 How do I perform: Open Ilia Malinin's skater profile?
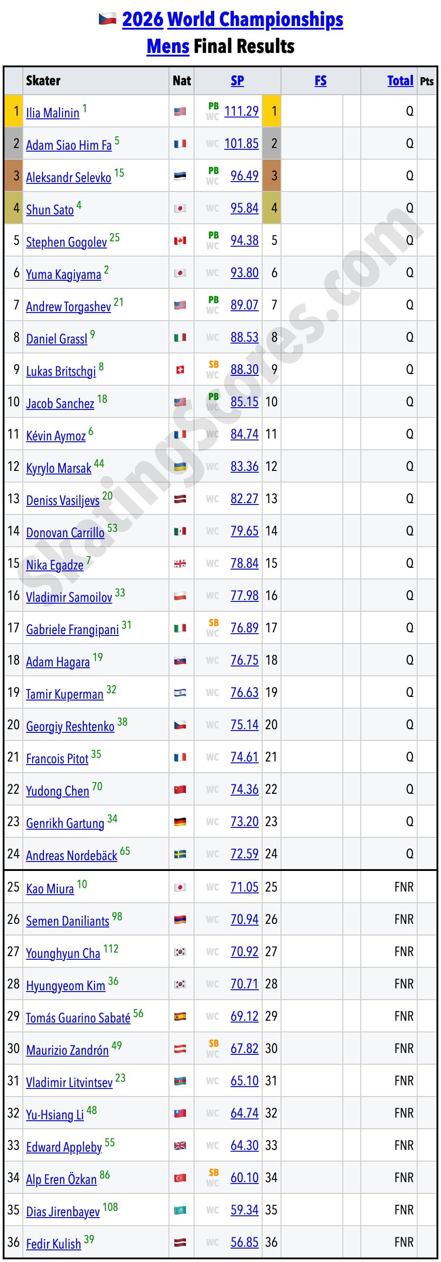(52, 113)
